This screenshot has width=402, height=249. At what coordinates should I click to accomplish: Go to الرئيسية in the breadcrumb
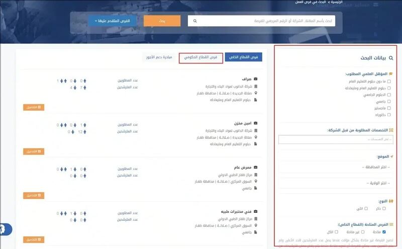[337, 2]
